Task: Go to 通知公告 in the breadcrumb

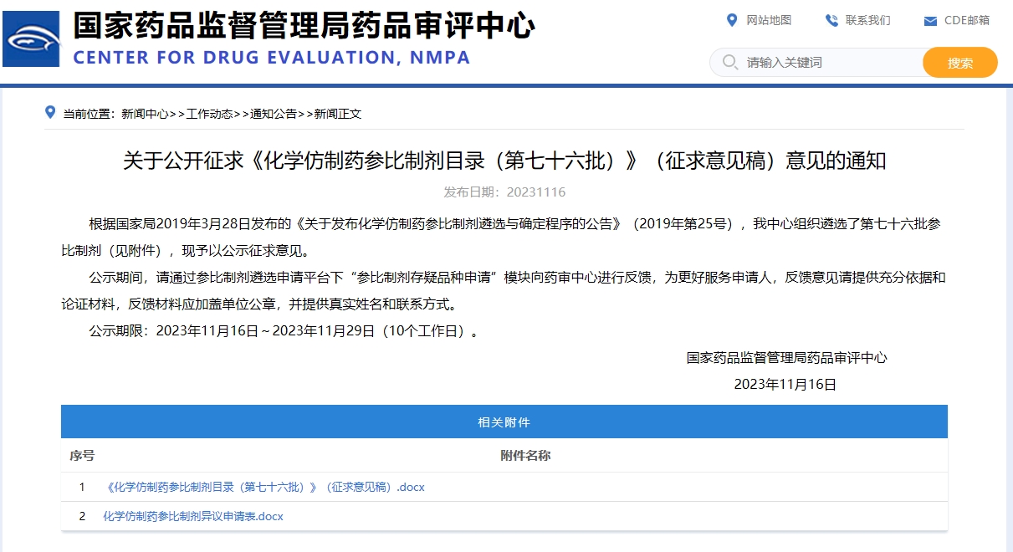Action: 274,115
